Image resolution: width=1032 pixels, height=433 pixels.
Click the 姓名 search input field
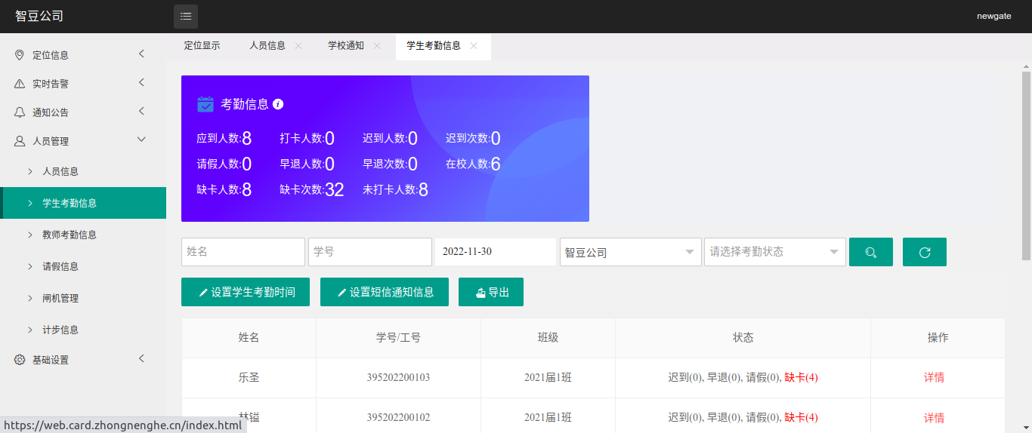click(x=243, y=252)
